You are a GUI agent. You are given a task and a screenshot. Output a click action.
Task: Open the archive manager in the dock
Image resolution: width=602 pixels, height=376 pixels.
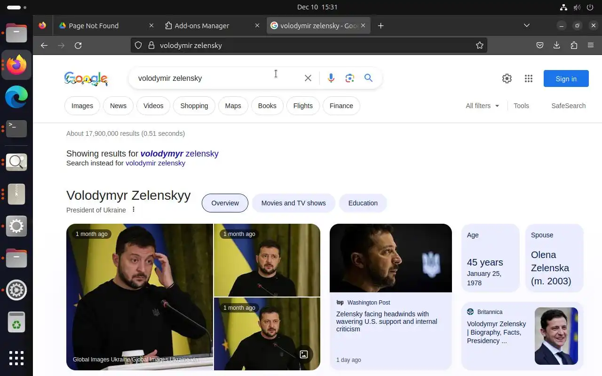(16, 194)
